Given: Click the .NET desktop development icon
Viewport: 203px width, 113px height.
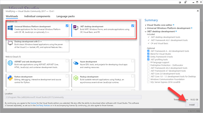Looking at the screenshot, I should click(75, 28).
